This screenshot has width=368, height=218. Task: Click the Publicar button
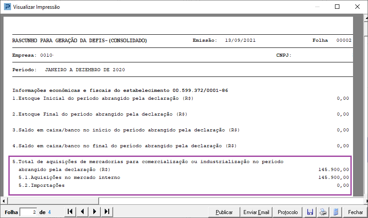coord(224,212)
